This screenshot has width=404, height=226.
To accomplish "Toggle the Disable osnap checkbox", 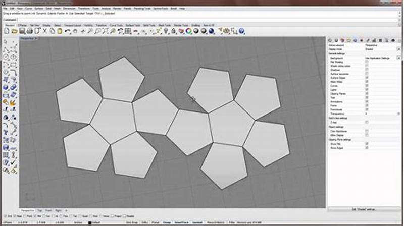I will point(125,216).
